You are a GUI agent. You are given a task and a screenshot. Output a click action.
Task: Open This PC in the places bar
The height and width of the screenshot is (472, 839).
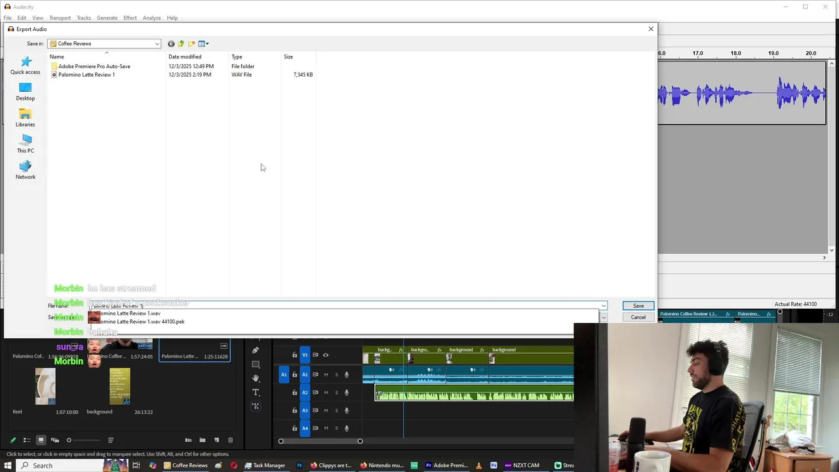pos(26,144)
